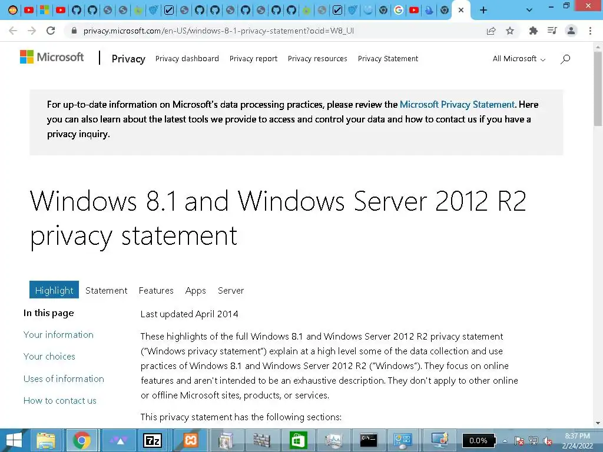Viewport: 603px width, 452px height.
Task: Open XAMPP from the taskbar
Action: [190, 440]
